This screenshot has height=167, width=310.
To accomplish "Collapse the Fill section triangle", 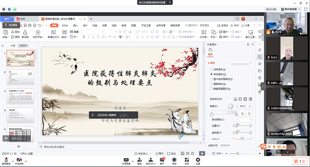I will pos(209,63).
